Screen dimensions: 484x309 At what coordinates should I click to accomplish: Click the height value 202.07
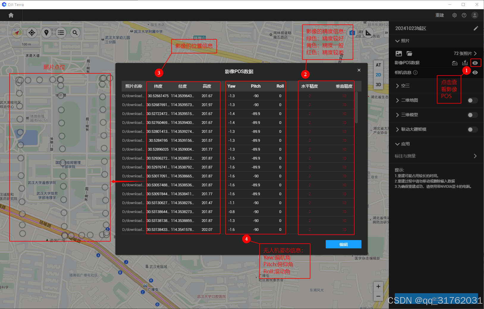207,230
